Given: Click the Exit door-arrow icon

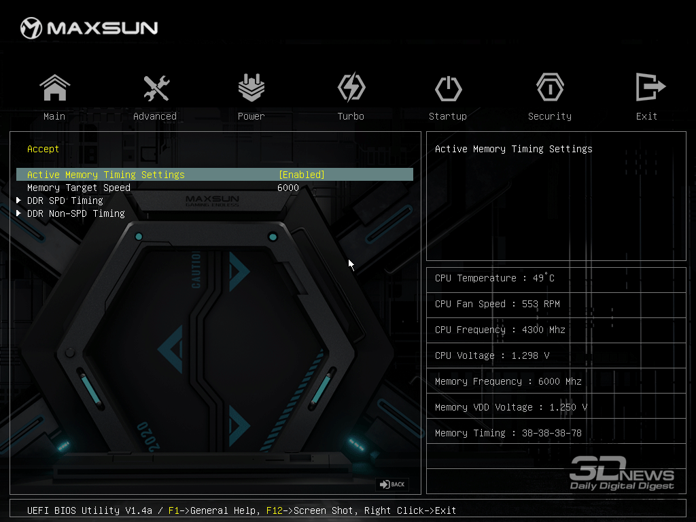Looking at the screenshot, I should pyautogui.click(x=650, y=87).
